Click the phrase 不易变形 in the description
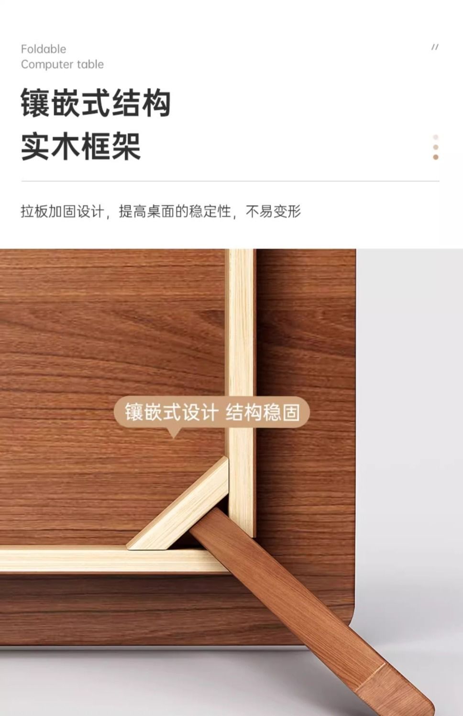Image resolution: width=463 pixels, height=716 pixels. 273,211
